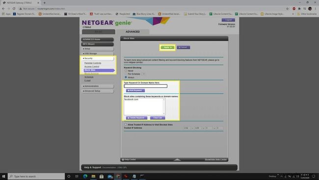Click the notification center icon
The width and height of the screenshot is (319, 180).
(314, 177)
